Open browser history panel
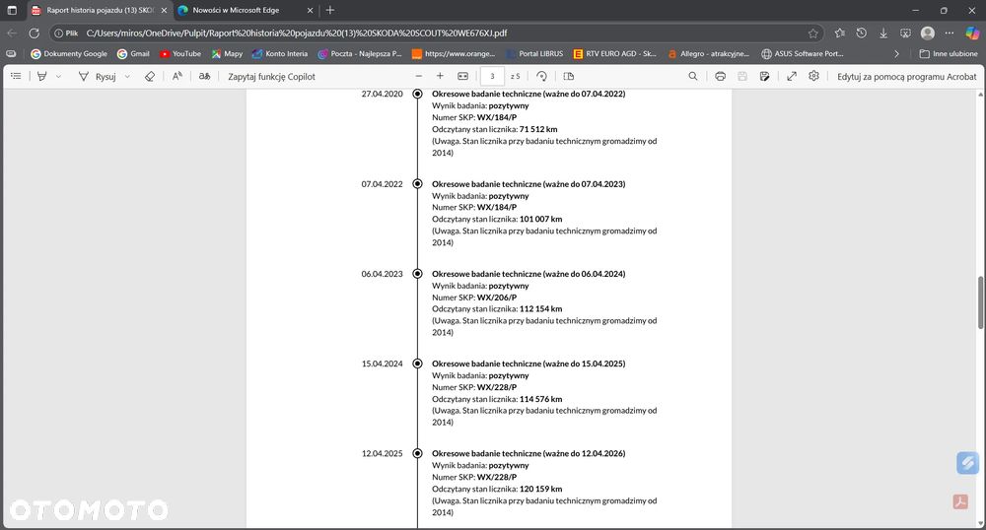The height and width of the screenshot is (530, 986). point(862,33)
